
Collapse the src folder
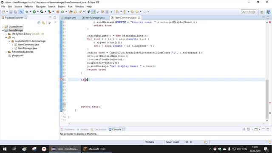(x=6, y=37)
